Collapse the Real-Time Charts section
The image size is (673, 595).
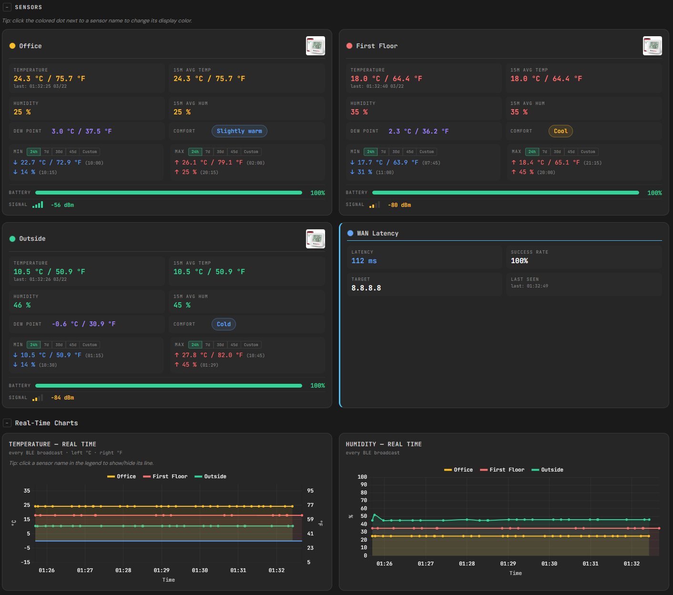click(x=7, y=423)
